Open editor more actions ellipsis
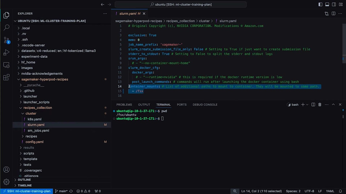 coord(340,14)
